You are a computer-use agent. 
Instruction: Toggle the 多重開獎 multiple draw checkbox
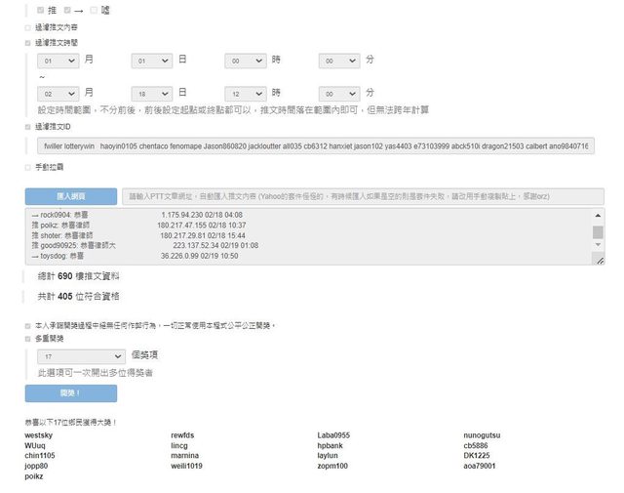click(x=28, y=339)
